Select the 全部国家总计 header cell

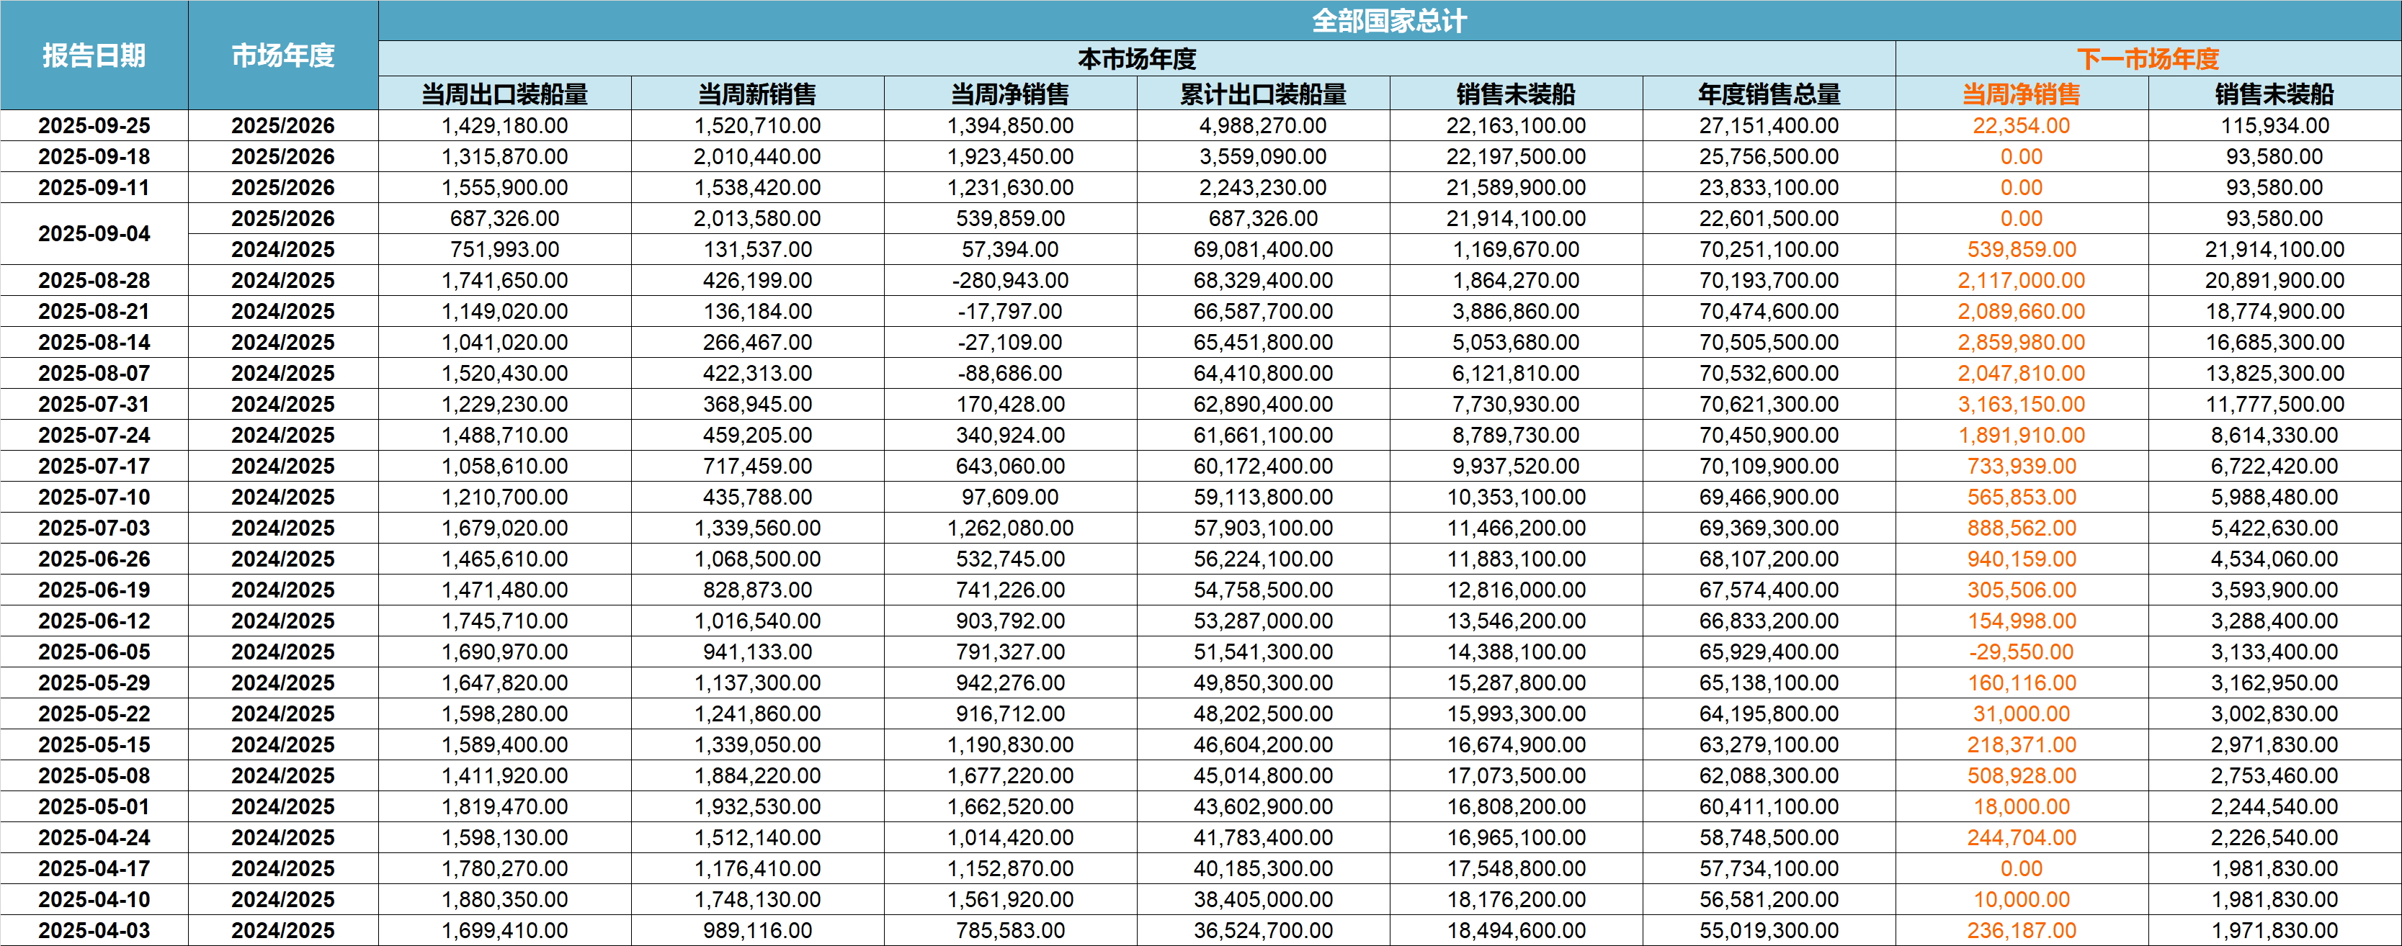(1388, 20)
